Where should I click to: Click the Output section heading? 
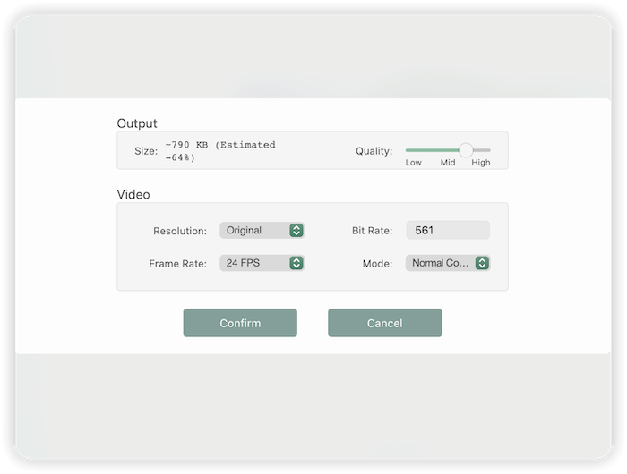pyautogui.click(x=137, y=123)
